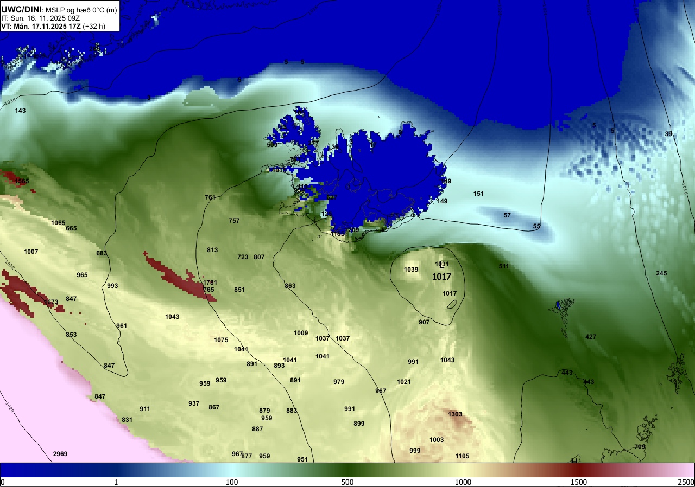Click the 831 height value
Image resolution: width=695 pixels, height=487 pixels.
pos(127,420)
